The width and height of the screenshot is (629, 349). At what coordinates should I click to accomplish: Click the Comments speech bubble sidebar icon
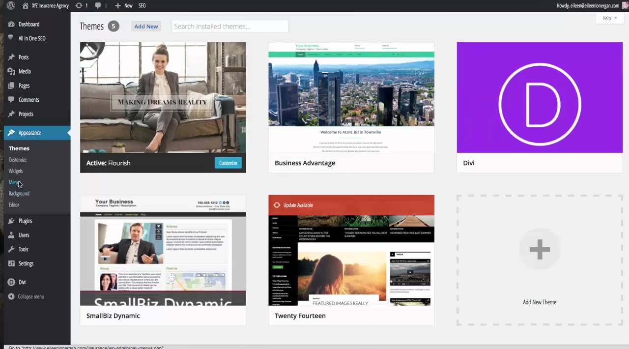pos(11,100)
